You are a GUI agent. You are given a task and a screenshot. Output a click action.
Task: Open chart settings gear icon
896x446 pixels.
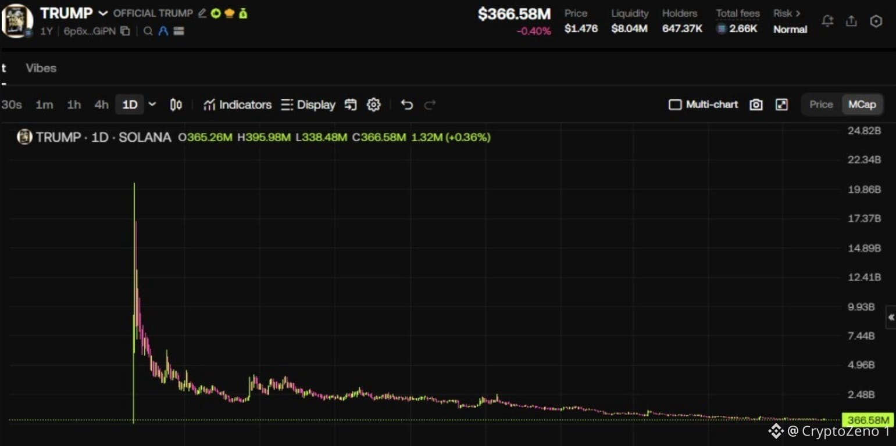pos(373,105)
